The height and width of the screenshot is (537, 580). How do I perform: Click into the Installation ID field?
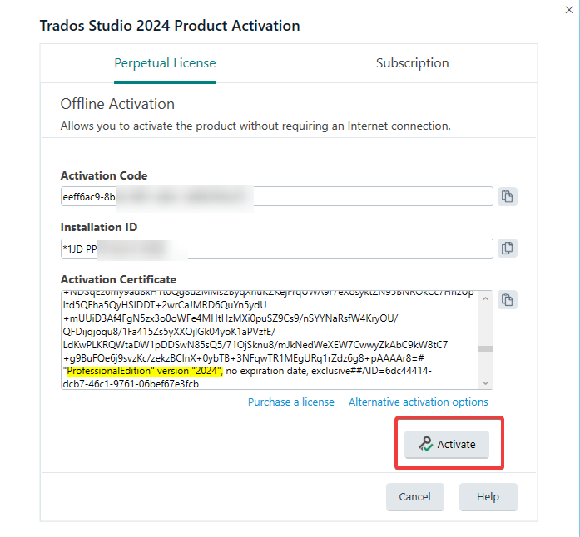coord(276,249)
